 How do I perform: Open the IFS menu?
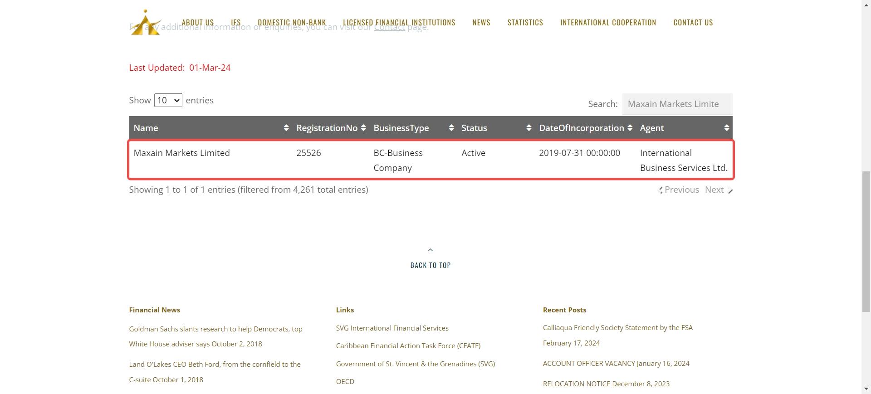[236, 23]
